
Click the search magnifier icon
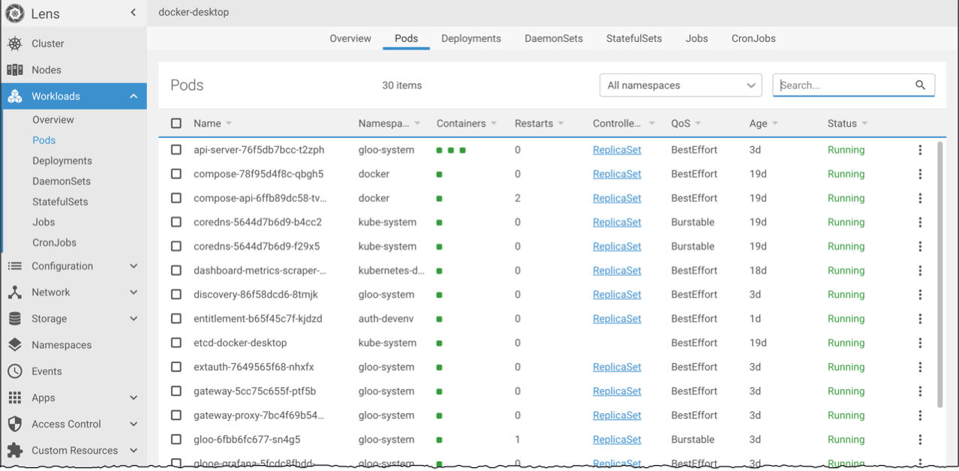pyautogui.click(x=921, y=85)
